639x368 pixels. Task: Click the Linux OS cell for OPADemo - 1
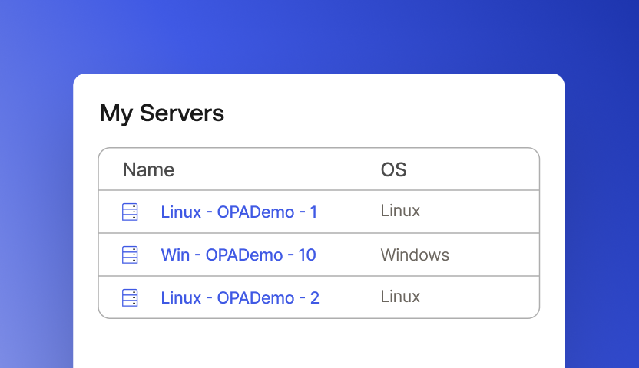[x=400, y=211]
